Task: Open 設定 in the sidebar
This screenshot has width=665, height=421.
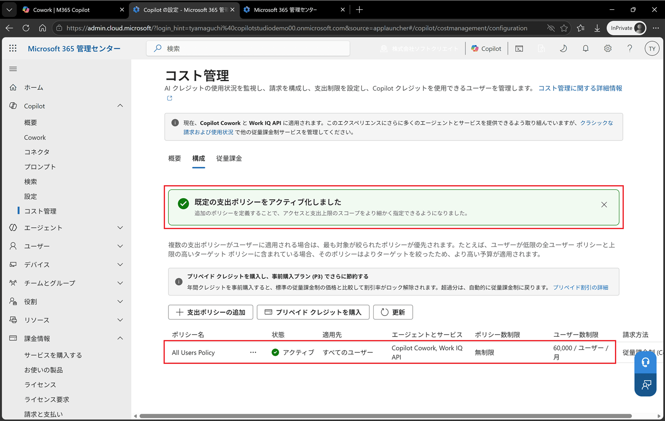Action: (x=31, y=196)
